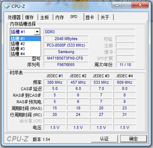Screen dimensions: 153x148
Task: Click the serial number F9876E65
Action: [66, 65]
